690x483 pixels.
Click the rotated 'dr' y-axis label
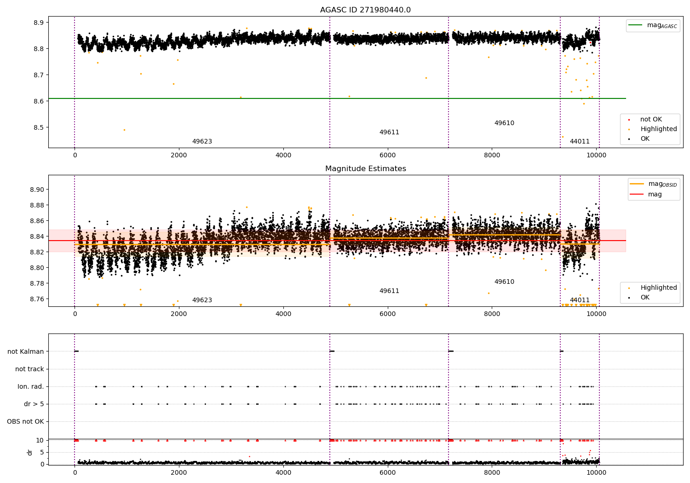coord(29,452)
